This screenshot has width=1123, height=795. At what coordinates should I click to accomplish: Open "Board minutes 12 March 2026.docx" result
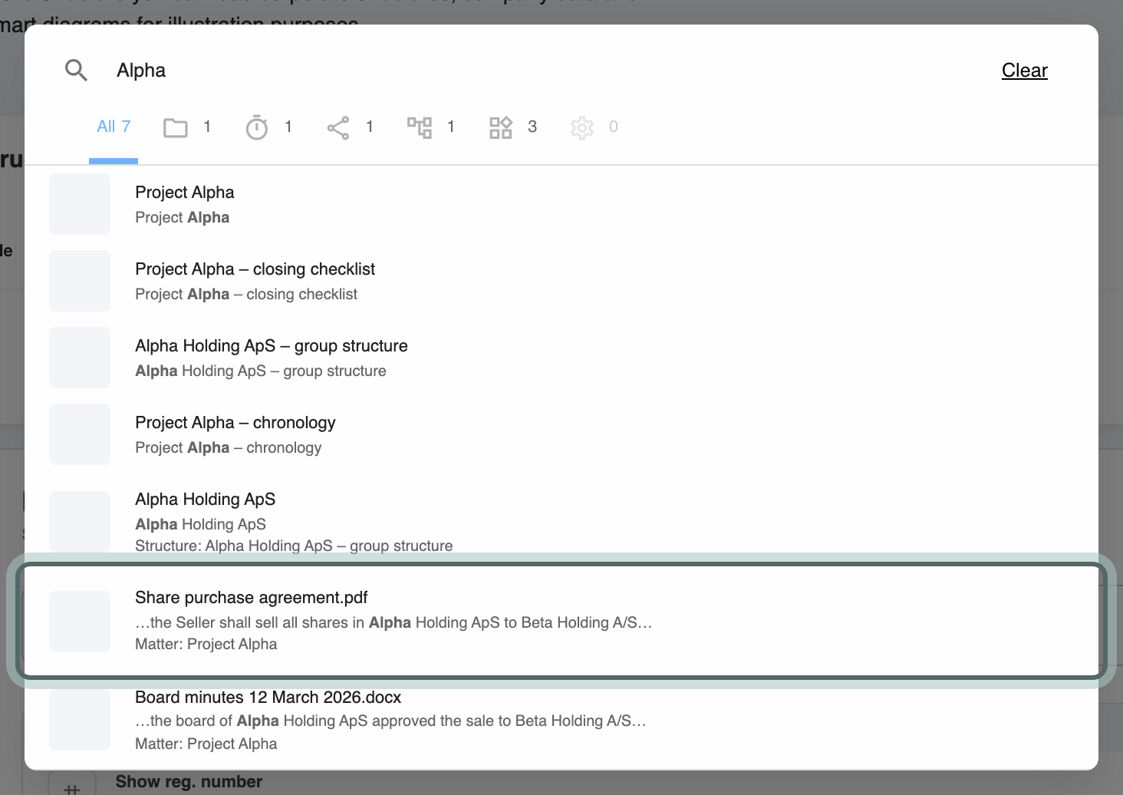click(561, 720)
